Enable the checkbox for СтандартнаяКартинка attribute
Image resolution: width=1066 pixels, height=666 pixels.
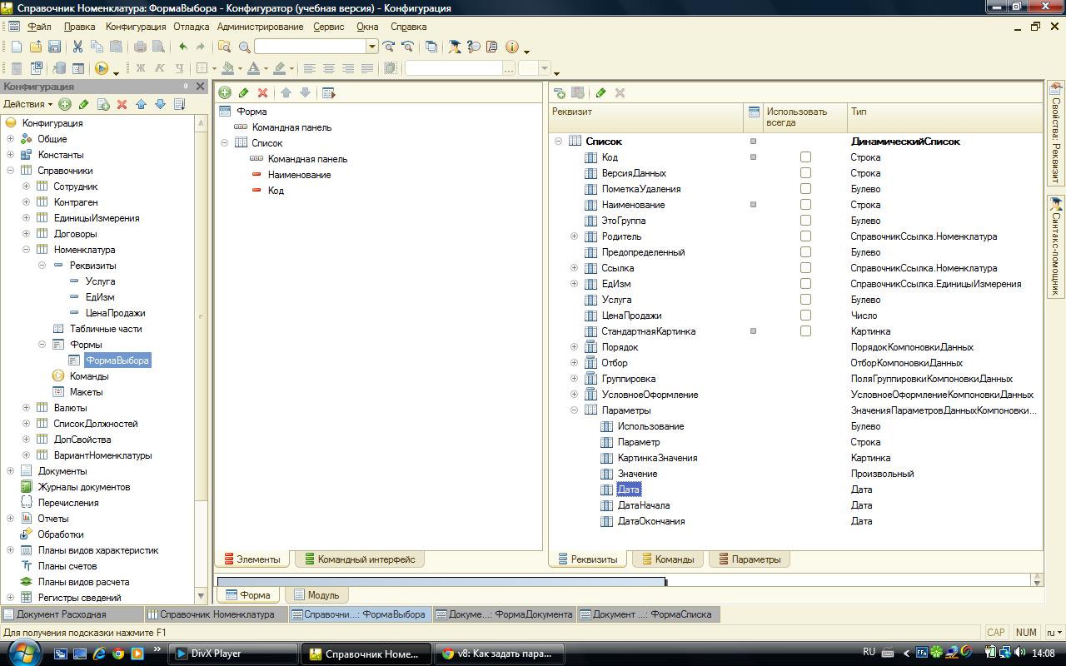[x=805, y=331]
